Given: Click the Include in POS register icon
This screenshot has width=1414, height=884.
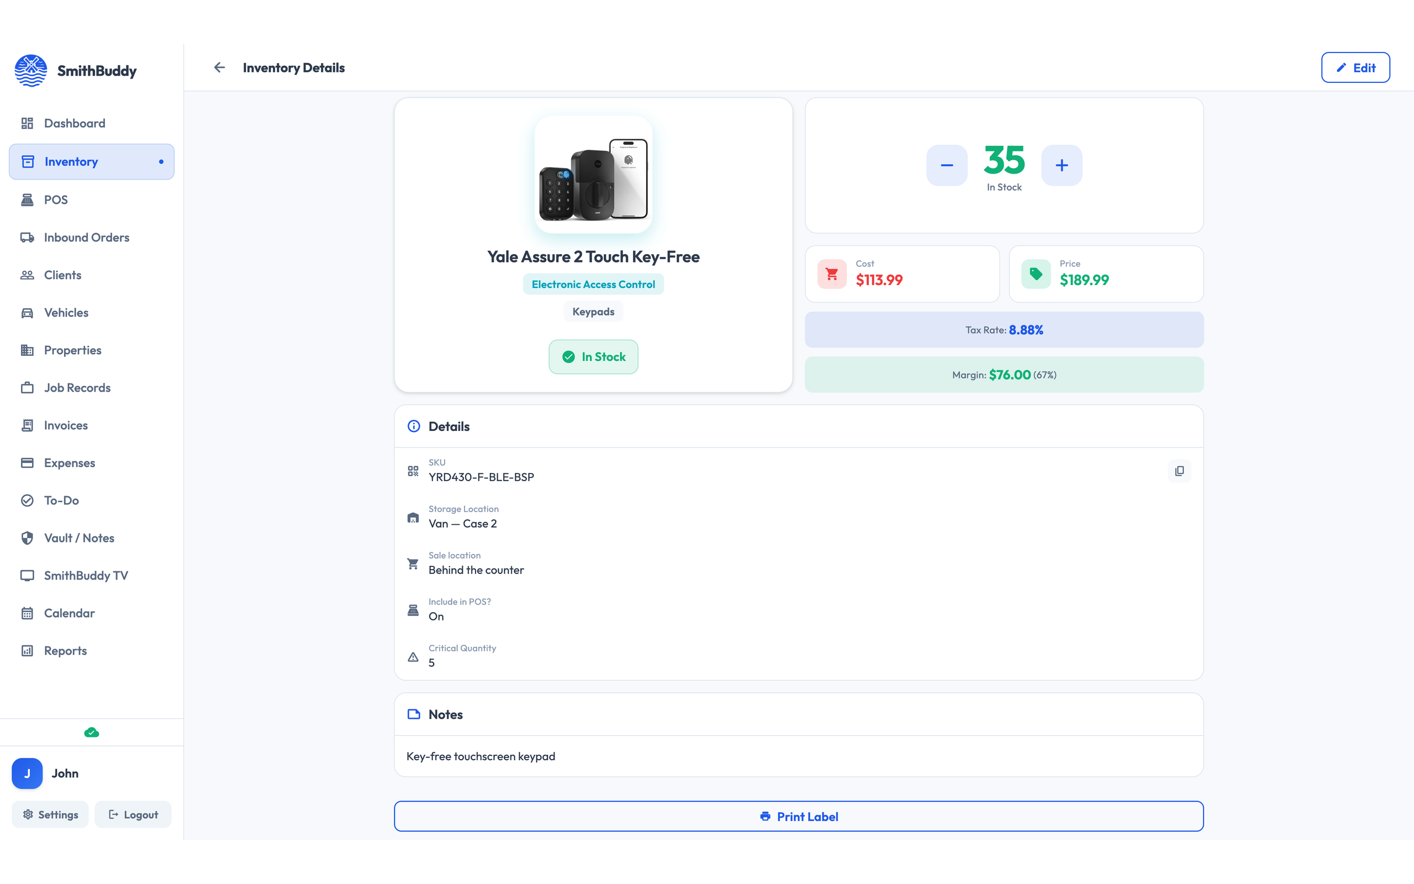Looking at the screenshot, I should (413, 610).
